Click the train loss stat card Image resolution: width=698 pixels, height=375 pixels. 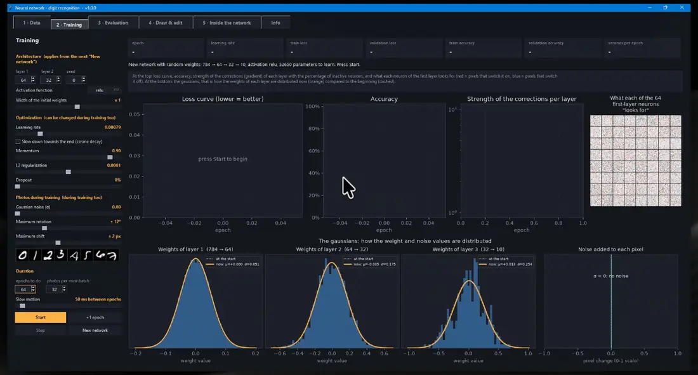(324, 48)
